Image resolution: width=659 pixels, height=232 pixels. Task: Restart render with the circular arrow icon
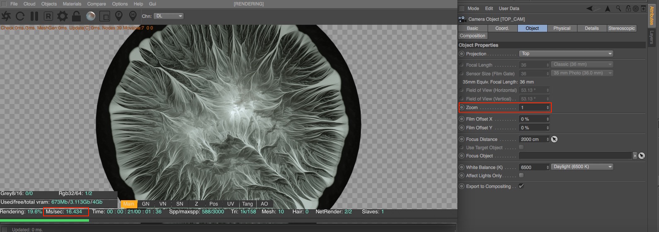[x=20, y=16]
